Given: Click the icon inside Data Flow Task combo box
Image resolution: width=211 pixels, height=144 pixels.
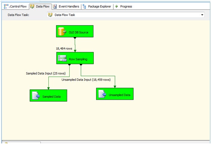Looking at the screenshot, I should click(x=50, y=15).
